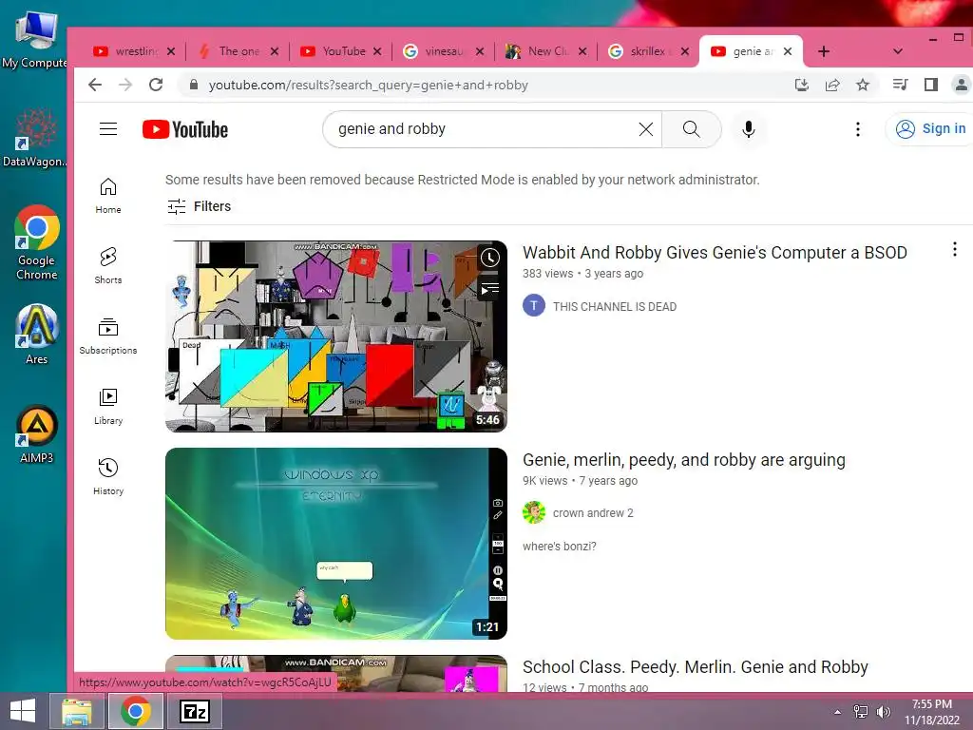The image size is (973, 730).
Task: Select My Computer desktop icon
Action: pyautogui.click(x=34, y=38)
